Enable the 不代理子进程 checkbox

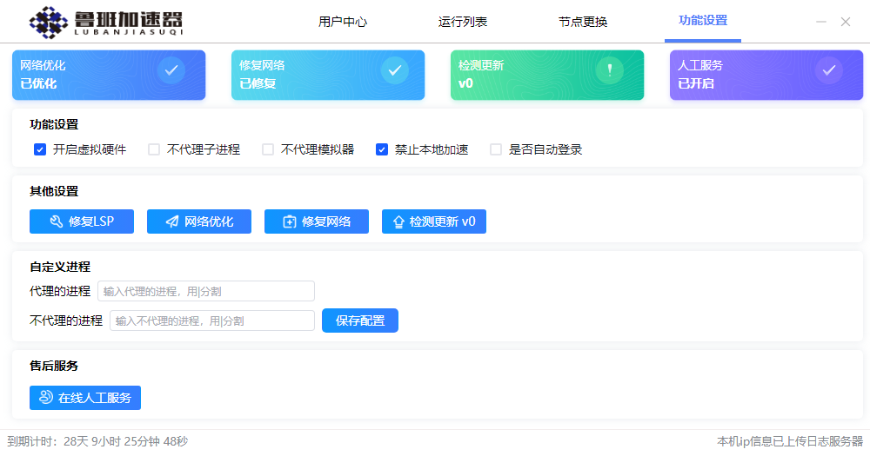[154, 149]
